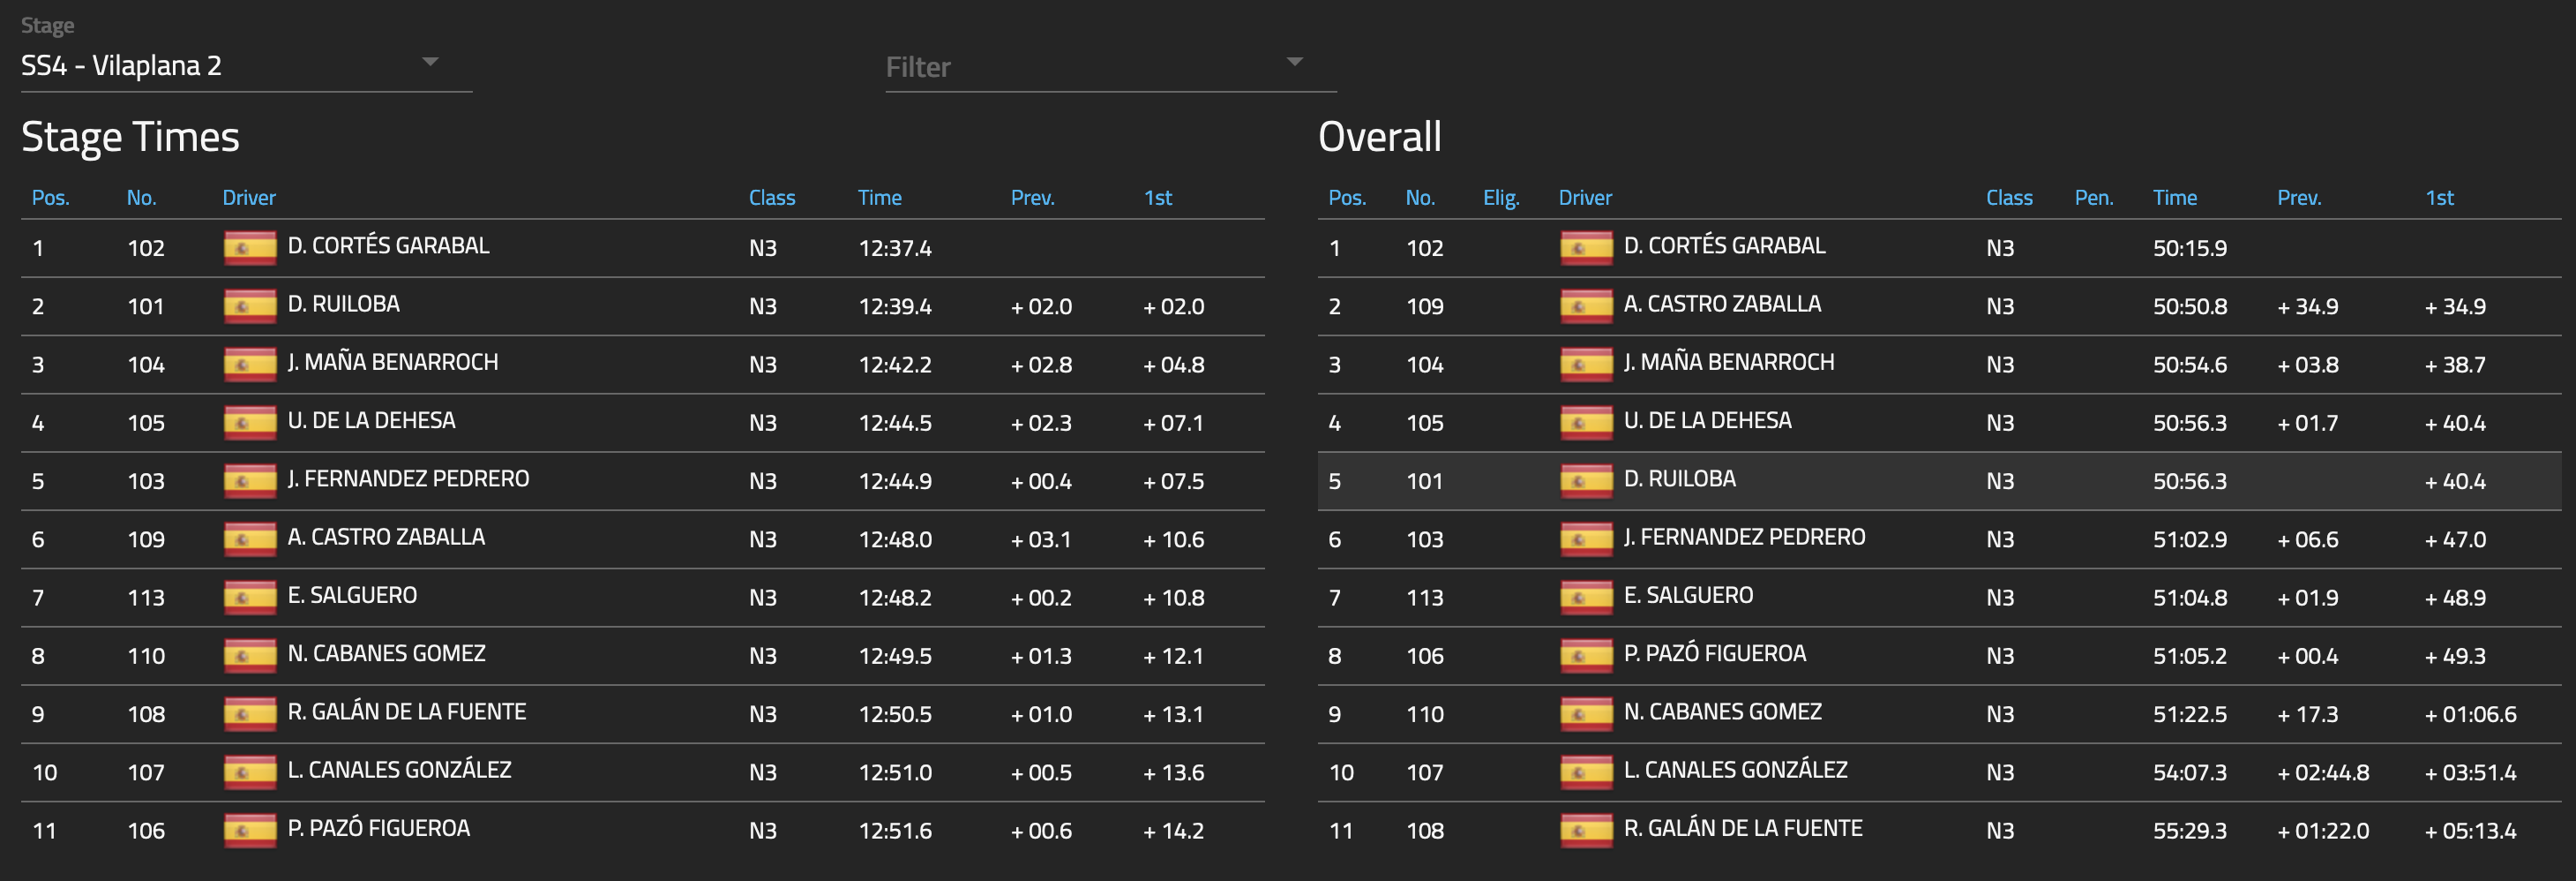Expand the Stage selector arrow
Screen dimensions: 2576x881
(x=430, y=62)
